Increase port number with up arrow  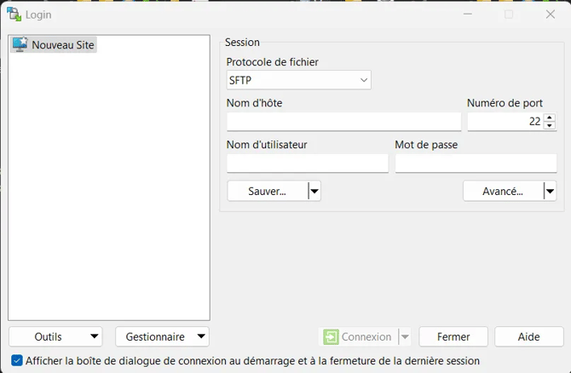pos(550,118)
